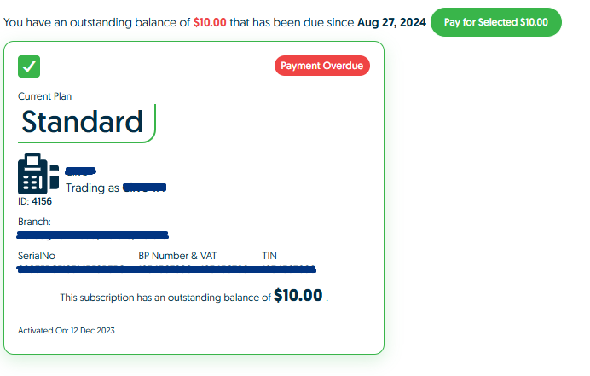
Task: Click the red $10.00 amount in the top notice
Action: pyautogui.click(x=209, y=21)
